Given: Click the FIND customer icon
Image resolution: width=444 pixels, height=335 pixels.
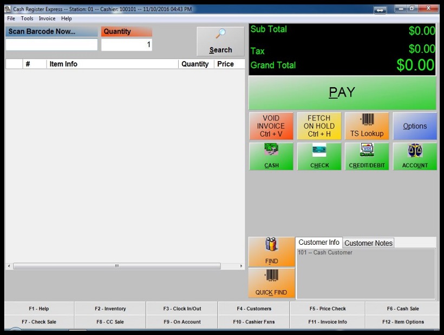Looking at the screenshot, I should pos(271,251).
